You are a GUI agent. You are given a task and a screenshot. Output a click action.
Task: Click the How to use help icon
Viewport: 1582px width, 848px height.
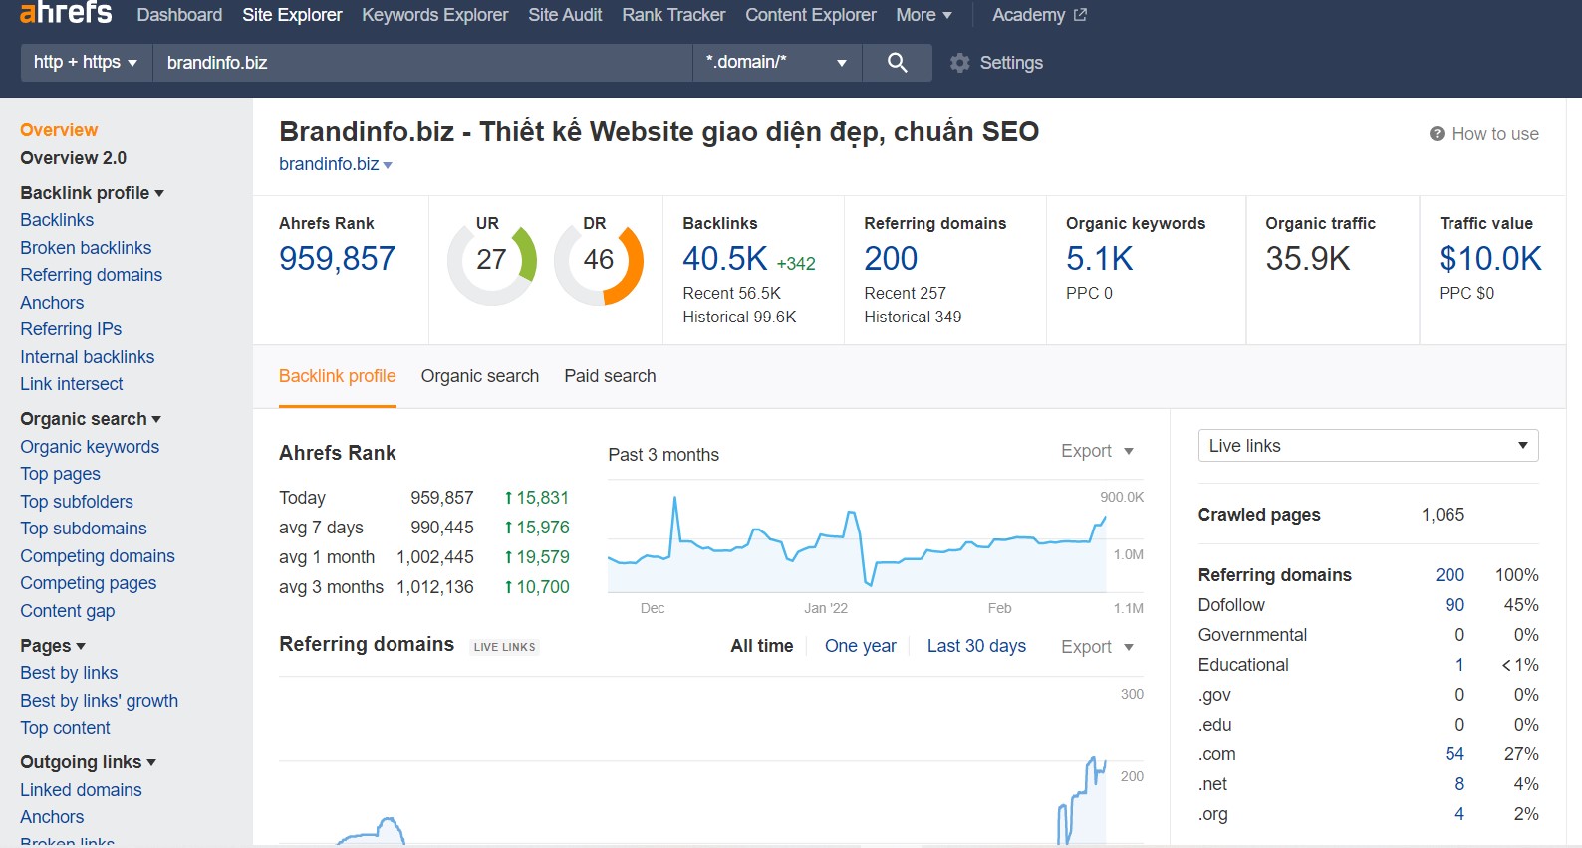pos(1437,134)
